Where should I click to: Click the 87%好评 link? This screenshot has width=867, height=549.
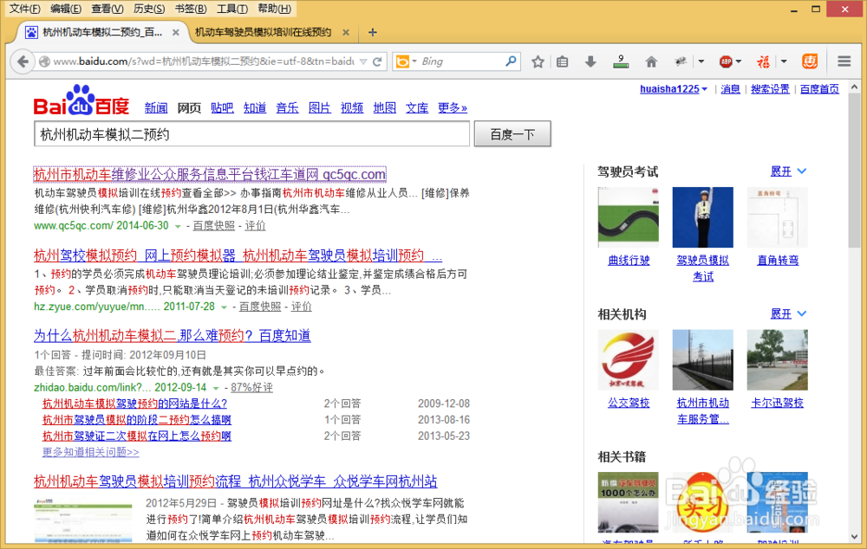(251, 388)
